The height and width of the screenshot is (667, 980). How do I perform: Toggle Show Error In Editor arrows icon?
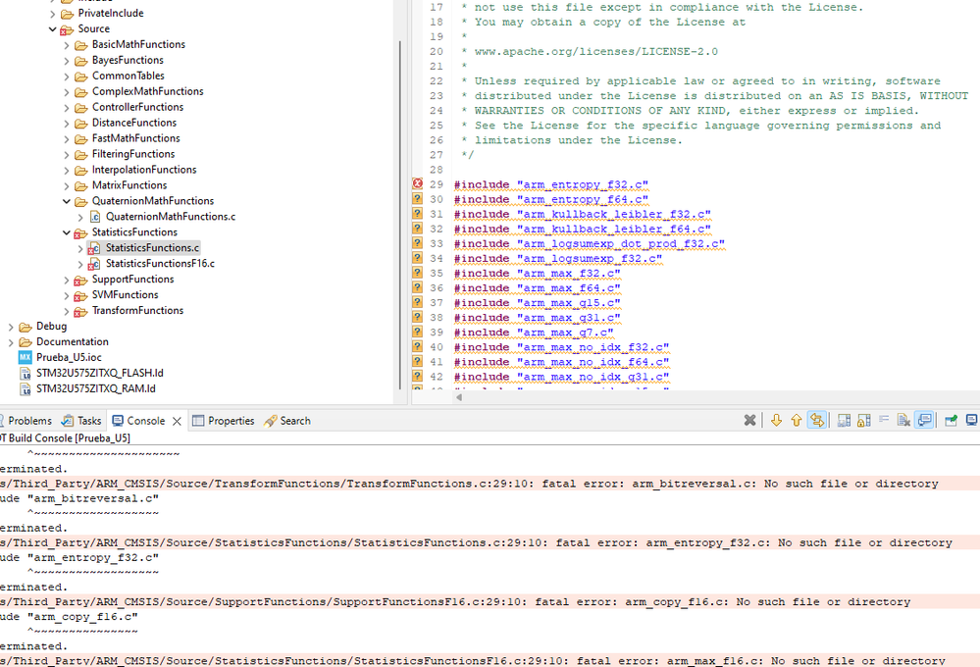click(x=817, y=421)
